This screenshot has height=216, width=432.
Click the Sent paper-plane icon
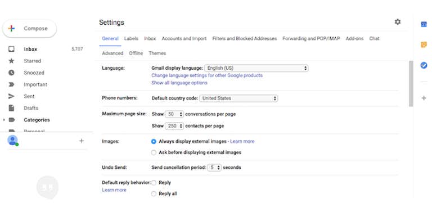(x=11, y=96)
